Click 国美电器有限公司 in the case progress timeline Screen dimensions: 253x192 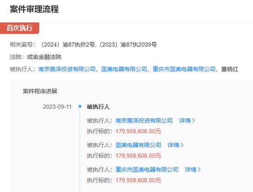coord(138,145)
